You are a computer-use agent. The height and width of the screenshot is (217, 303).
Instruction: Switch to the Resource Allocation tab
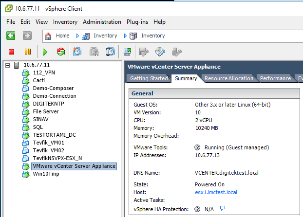coord(229,78)
